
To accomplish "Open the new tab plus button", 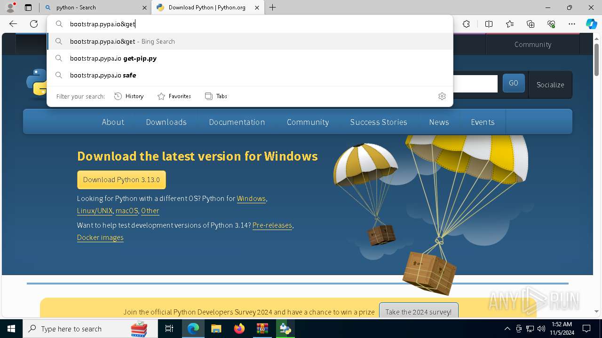I will tap(272, 8).
